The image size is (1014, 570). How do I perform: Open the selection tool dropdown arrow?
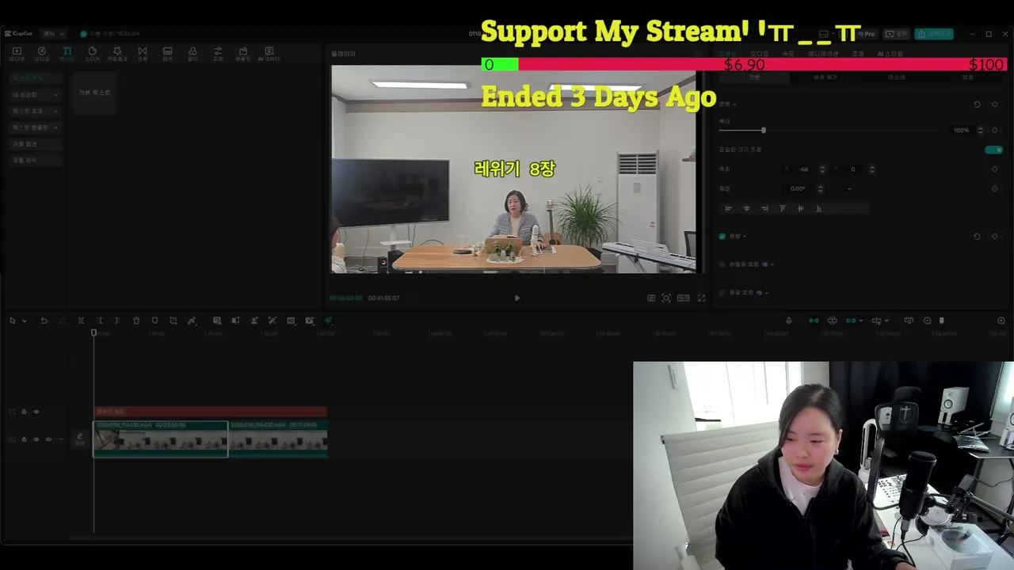24,321
